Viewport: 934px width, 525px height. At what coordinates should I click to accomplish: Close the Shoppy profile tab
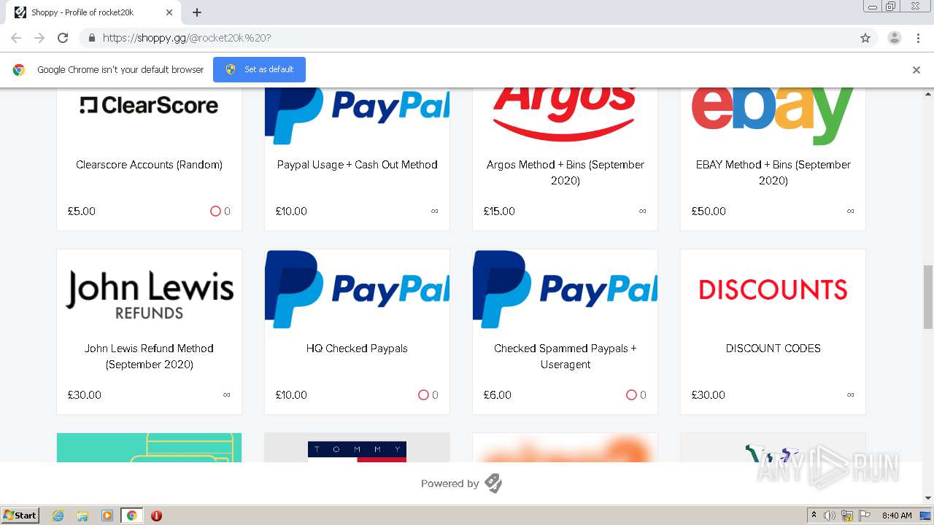coord(169,12)
